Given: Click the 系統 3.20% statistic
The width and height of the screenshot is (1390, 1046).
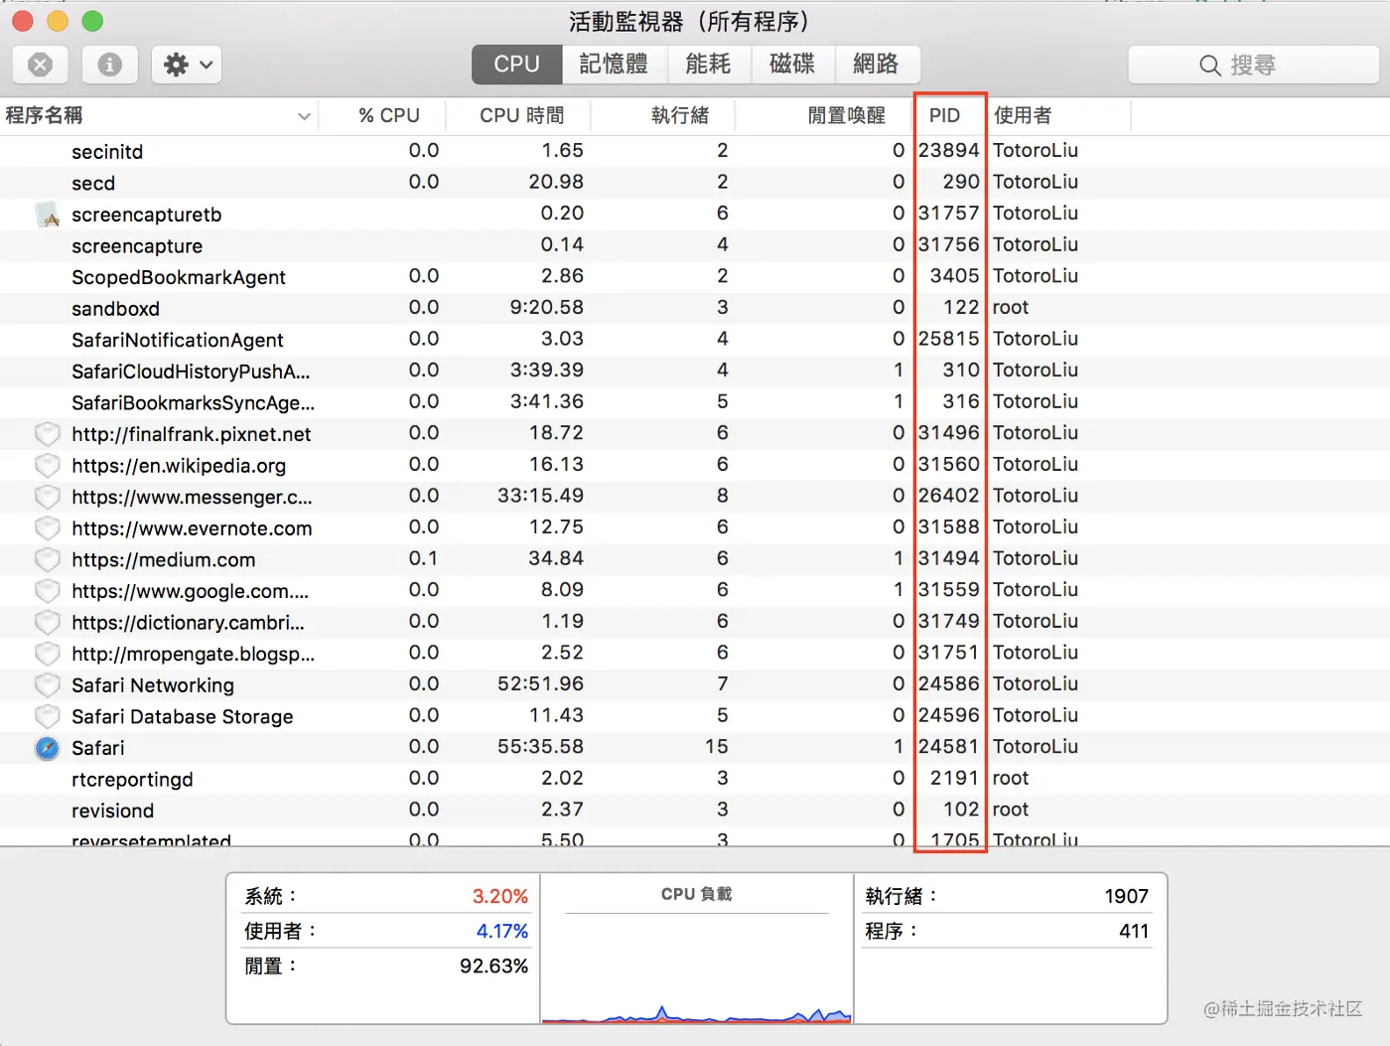Looking at the screenshot, I should (x=386, y=896).
